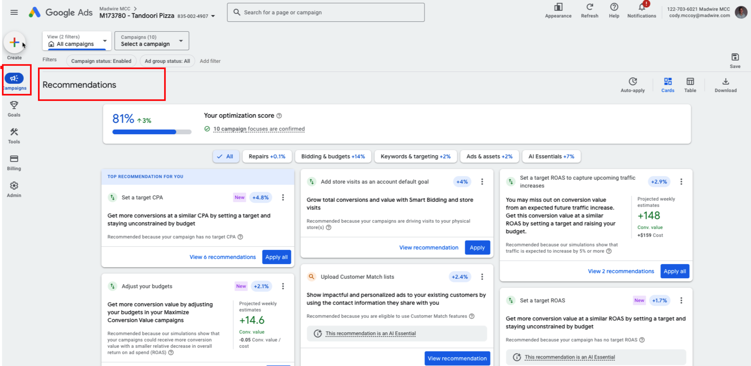
Task: Click the Ad group status: All chip
Action: (x=167, y=61)
